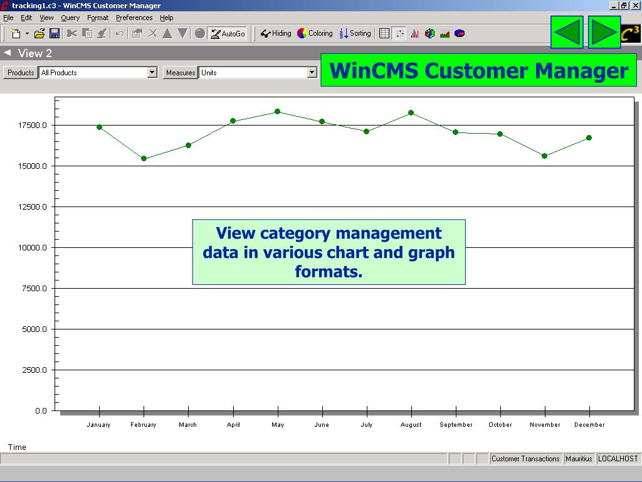Click the Time axis label
This screenshot has width=642, height=482.
point(17,447)
